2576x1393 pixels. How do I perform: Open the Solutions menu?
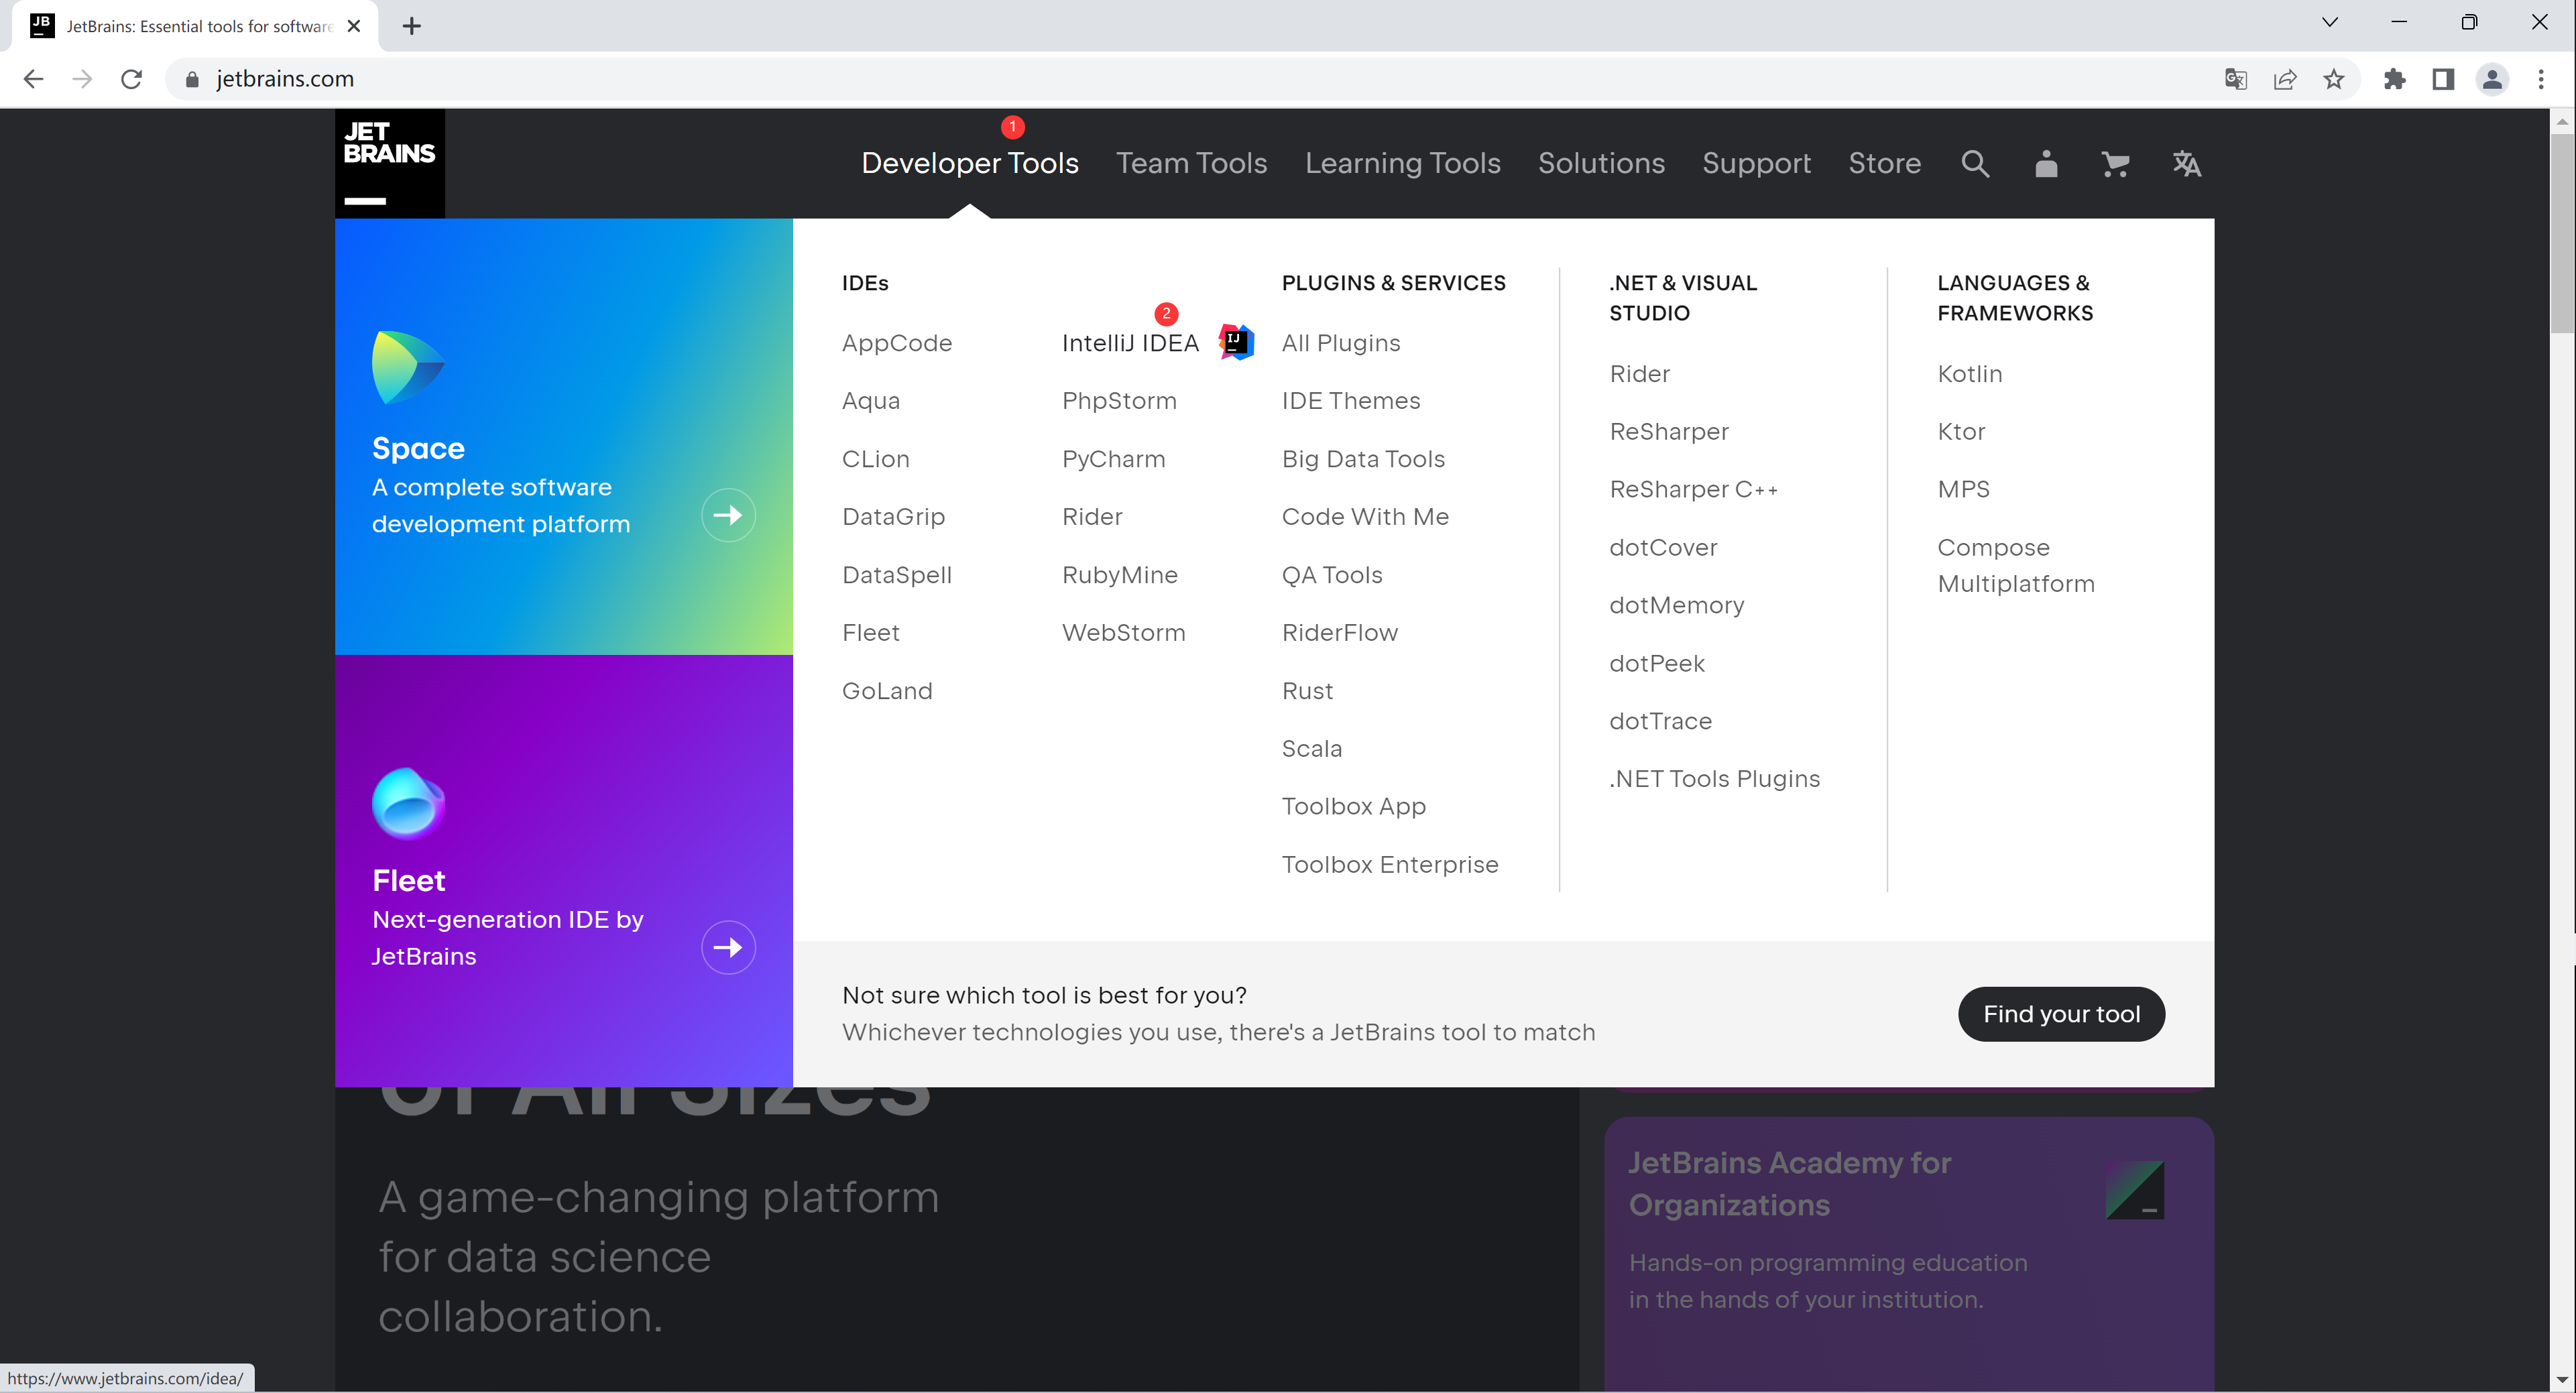[x=1601, y=163]
